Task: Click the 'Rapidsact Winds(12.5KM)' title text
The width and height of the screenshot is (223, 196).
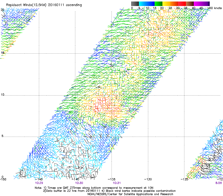Action: 26,5
